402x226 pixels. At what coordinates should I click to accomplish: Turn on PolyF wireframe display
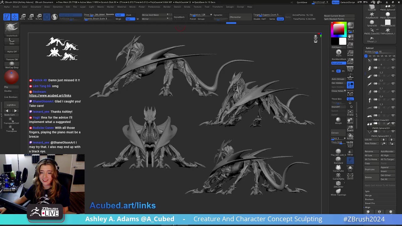(x=350, y=144)
